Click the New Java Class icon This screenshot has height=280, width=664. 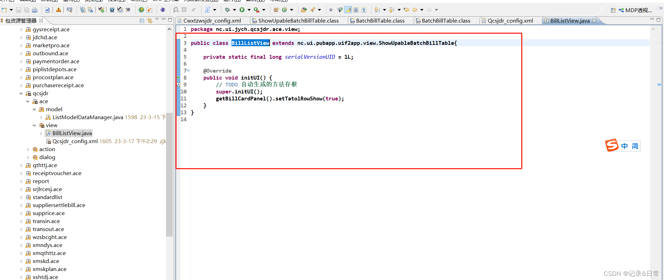tap(284, 10)
